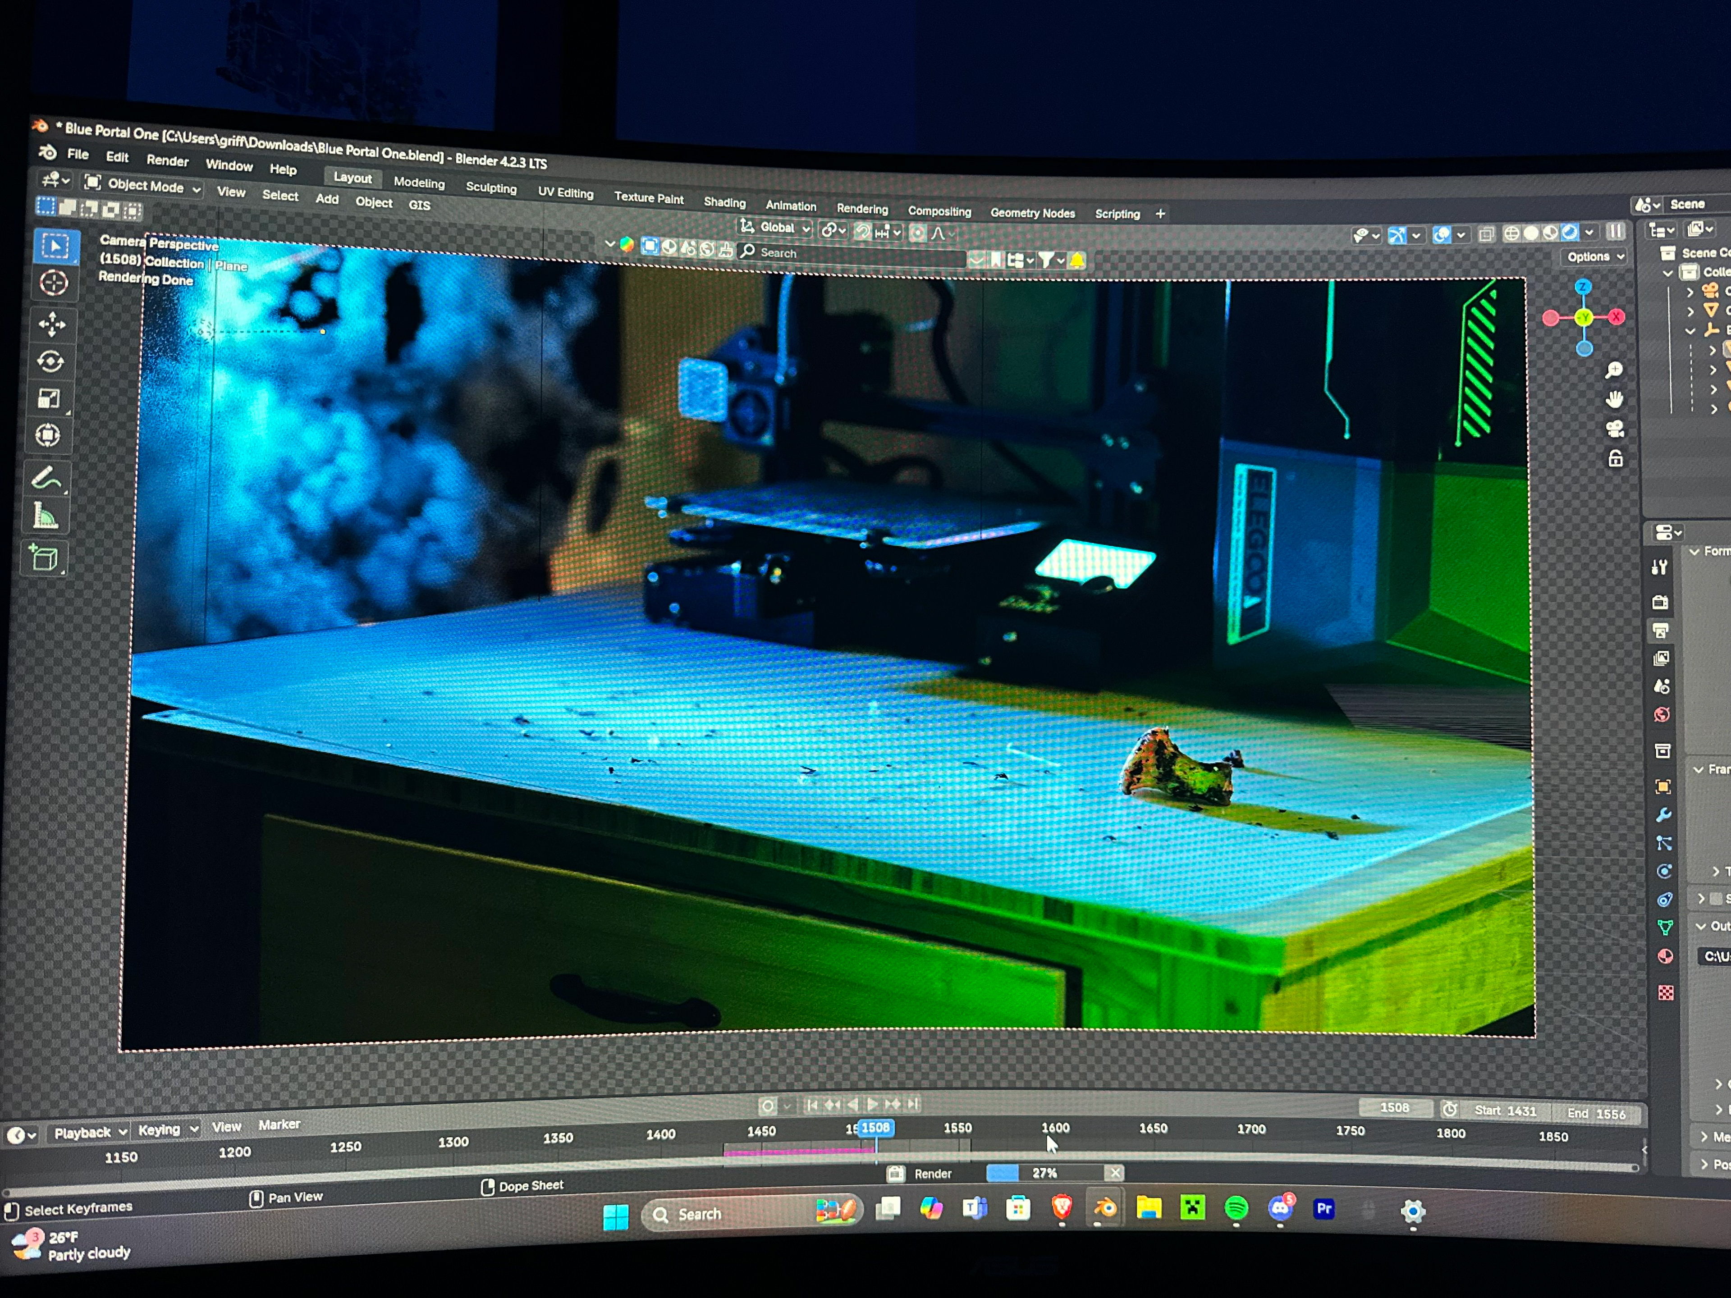The width and height of the screenshot is (1731, 1298).
Task: Click the Options button in viewport
Action: 1594,256
